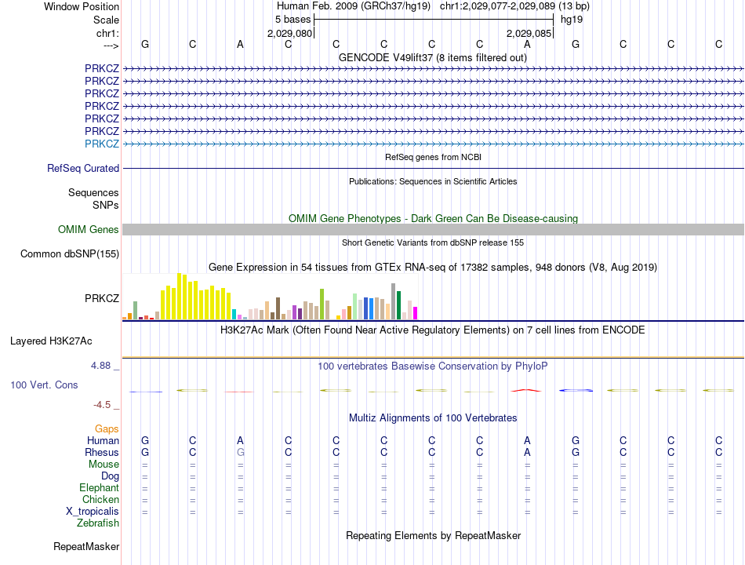Click the Window Position label

point(82,6)
